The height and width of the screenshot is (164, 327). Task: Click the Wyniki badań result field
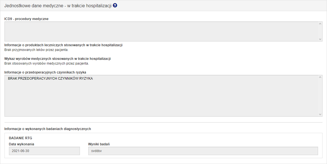coord(203,151)
